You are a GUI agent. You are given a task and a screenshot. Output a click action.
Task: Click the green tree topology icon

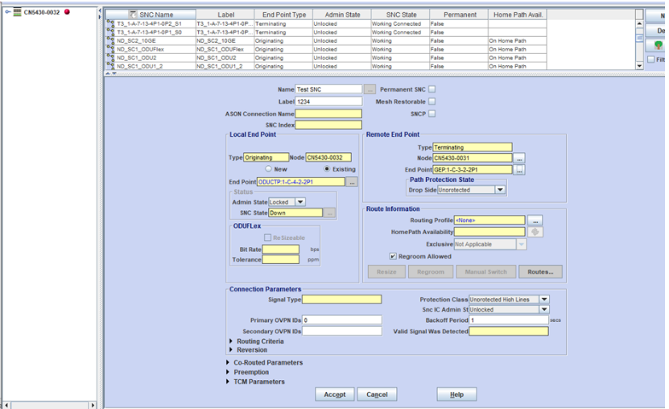coord(659,45)
